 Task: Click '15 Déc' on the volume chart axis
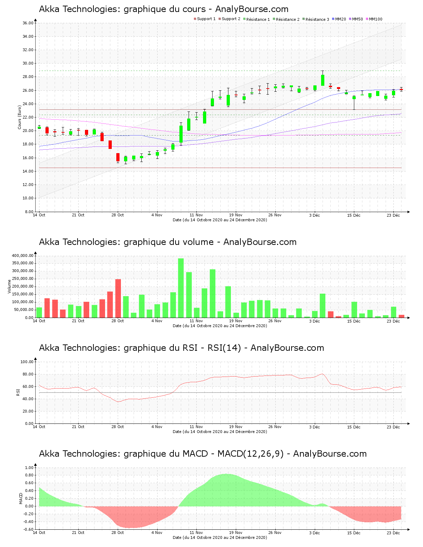354,321
